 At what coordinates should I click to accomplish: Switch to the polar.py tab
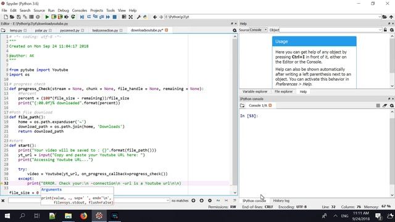tap(41, 30)
